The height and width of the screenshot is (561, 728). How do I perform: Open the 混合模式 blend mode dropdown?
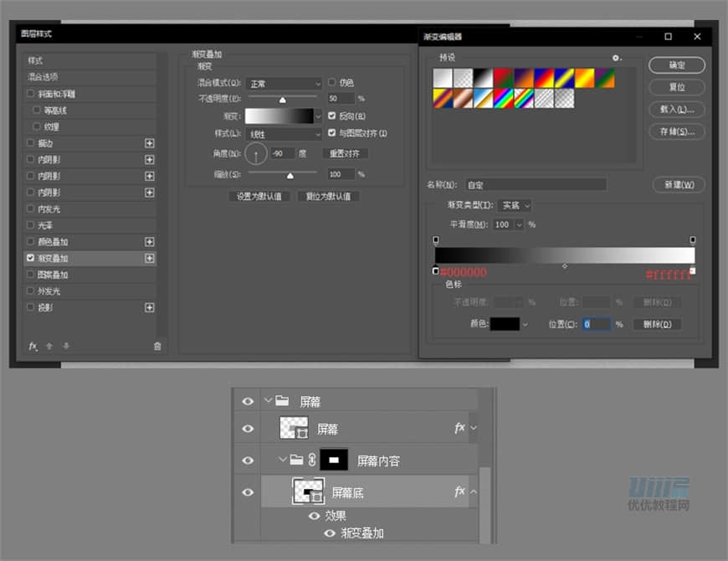[285, 84]
